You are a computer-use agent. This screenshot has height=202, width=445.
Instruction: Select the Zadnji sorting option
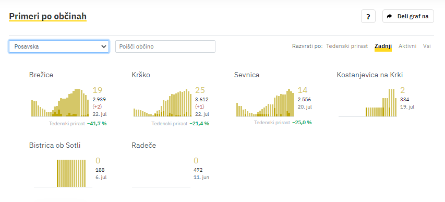tap(383, 46)
